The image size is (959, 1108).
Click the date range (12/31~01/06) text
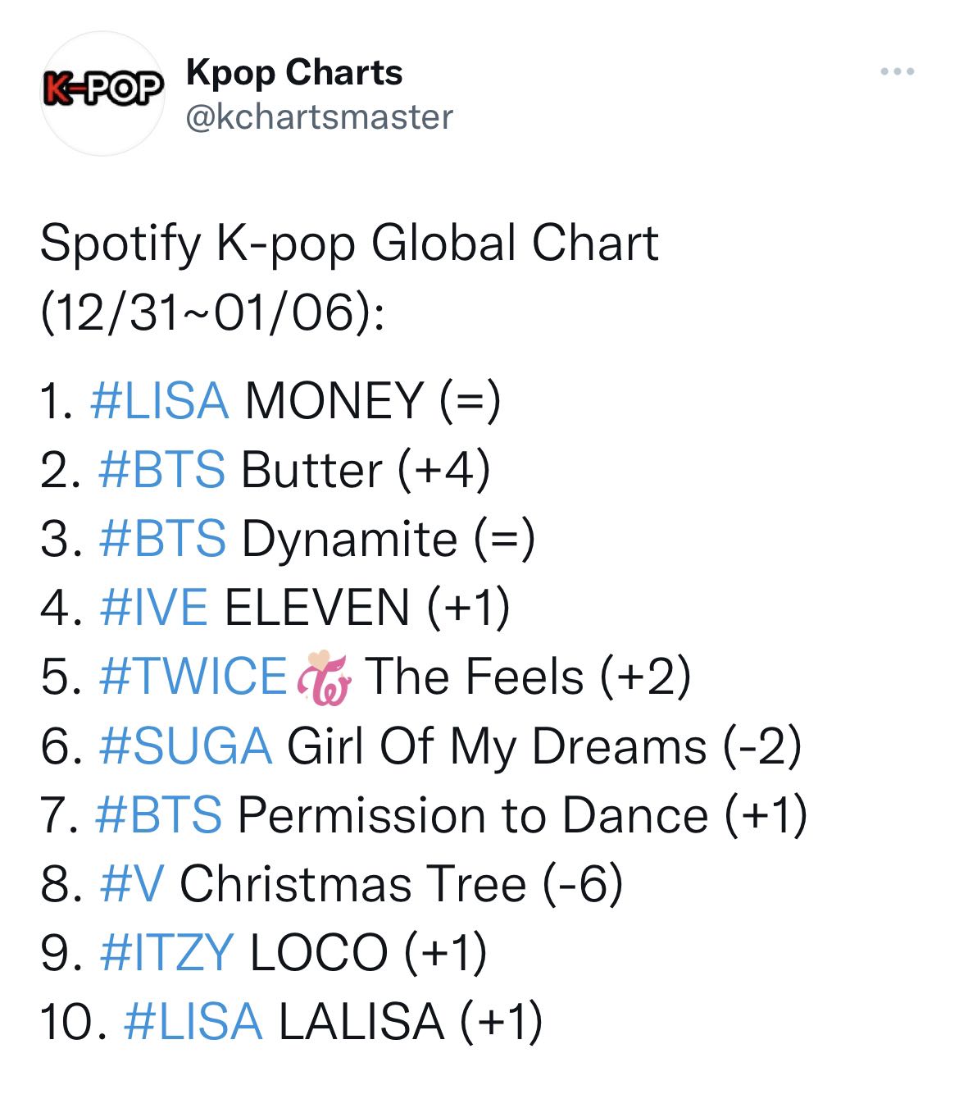[212, 312]
